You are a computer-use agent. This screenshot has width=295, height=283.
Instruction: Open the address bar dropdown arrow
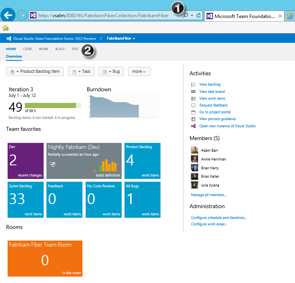(192, 16)
